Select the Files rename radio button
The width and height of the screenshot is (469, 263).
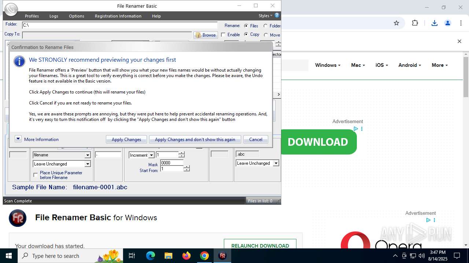point(246,26)
